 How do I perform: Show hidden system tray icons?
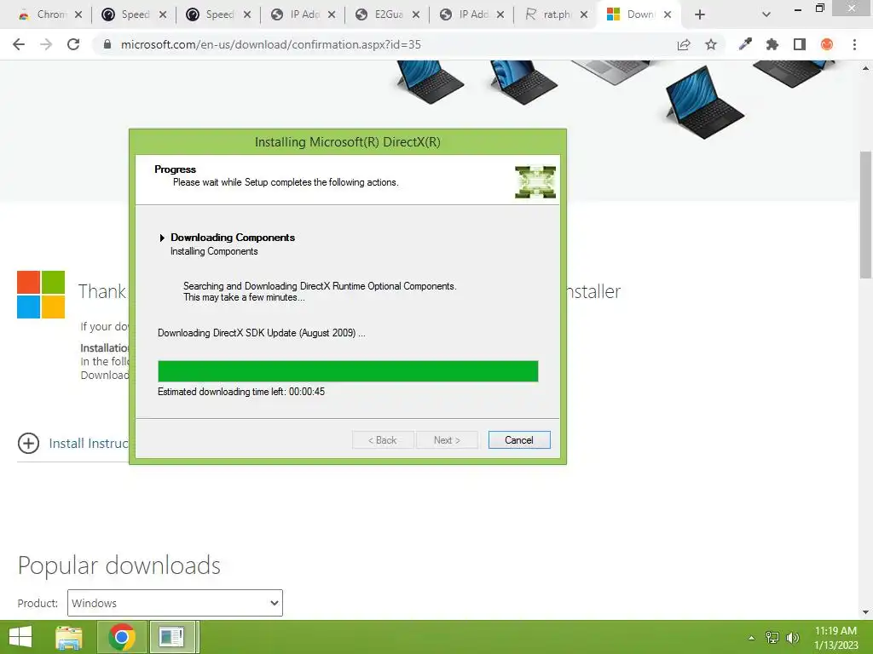(752, 638)
